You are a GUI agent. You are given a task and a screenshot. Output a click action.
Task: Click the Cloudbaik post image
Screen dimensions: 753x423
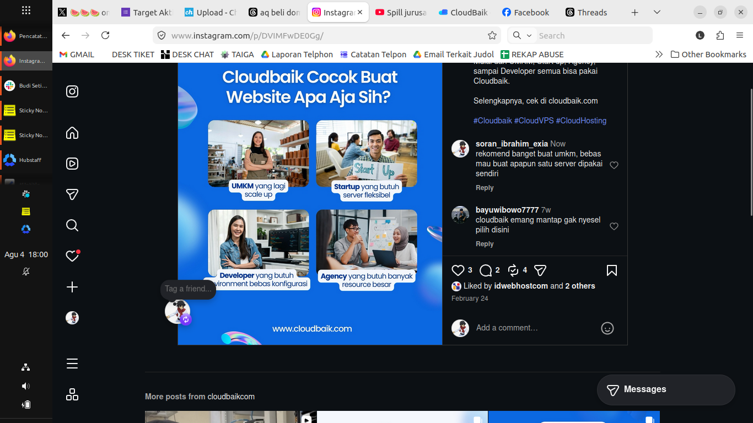(x=310, y=204)
